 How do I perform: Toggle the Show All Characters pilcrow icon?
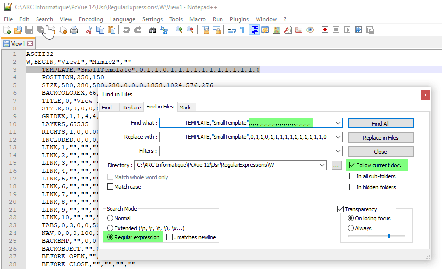click(242, 30)
